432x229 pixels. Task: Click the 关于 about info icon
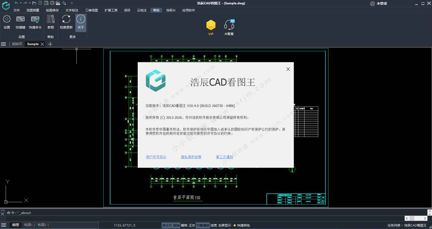[x=81, y=23]
